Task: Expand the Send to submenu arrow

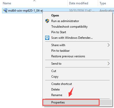Action: coord(108,64)
